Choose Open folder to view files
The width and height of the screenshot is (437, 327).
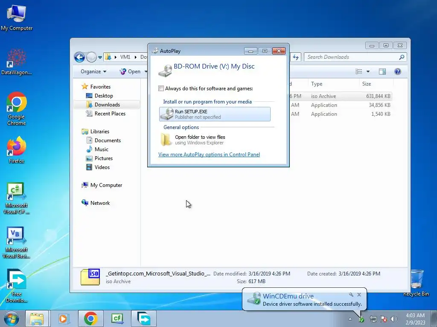(215, 140)
